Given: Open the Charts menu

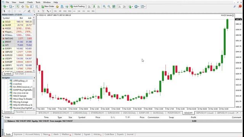Looking at the screenshot, I should (x=30, y=2).
